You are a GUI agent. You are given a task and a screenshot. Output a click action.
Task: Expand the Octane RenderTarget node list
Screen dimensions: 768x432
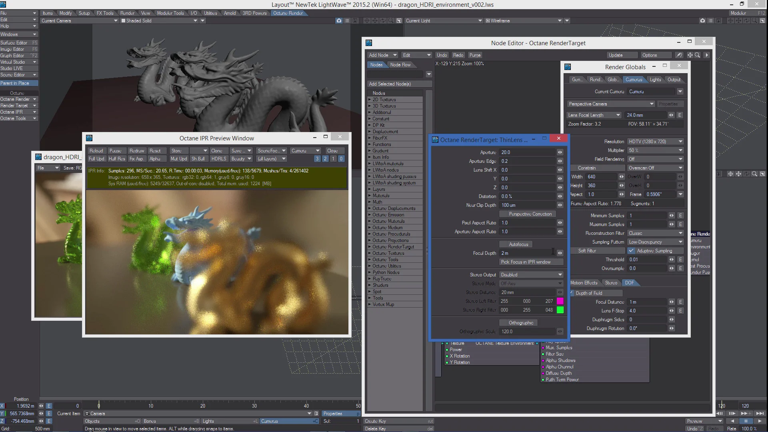(x=369, y=246)
